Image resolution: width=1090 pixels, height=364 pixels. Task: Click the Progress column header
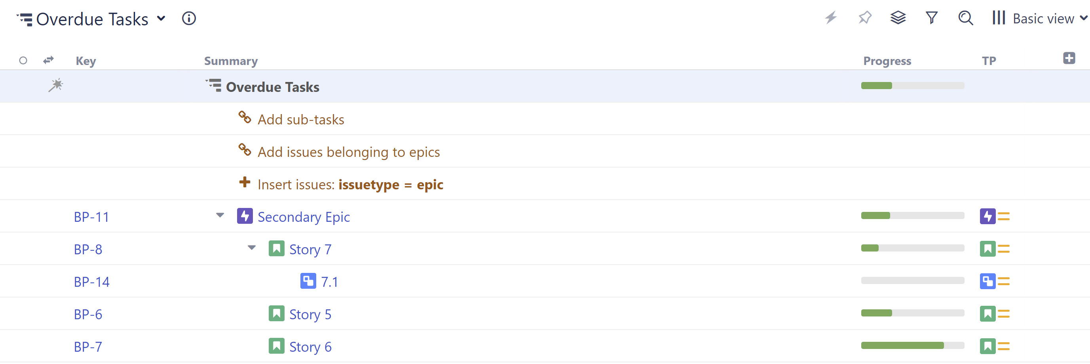[x=887, y=61]
